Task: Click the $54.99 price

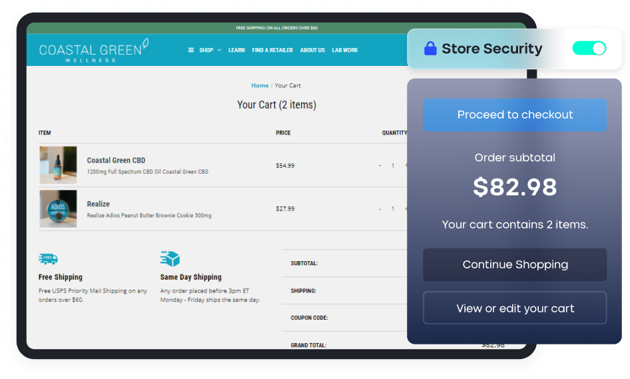Action: (285, 166)
